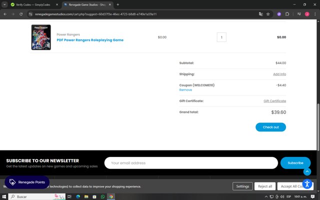Open Power Rangers game cover thumbnail
This screenshot has width=320, height=200.
[41, 37]
